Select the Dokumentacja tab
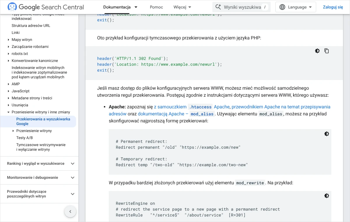This screenshot has height=222, width=350. coord(117,7)
